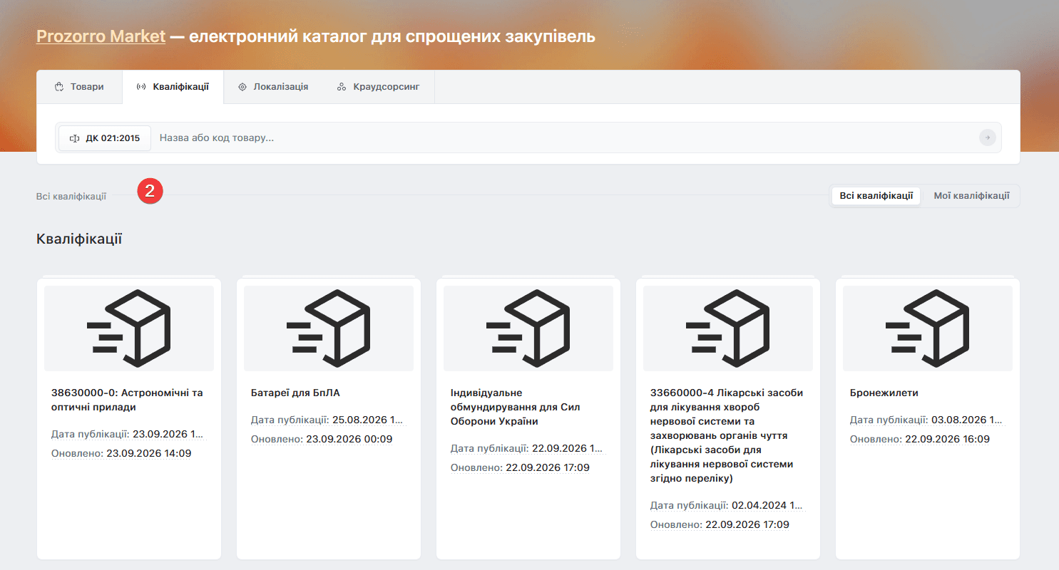Open the Астрономічні та оптичні прилади card image
1059x570 pixels.
coord(129,328)
